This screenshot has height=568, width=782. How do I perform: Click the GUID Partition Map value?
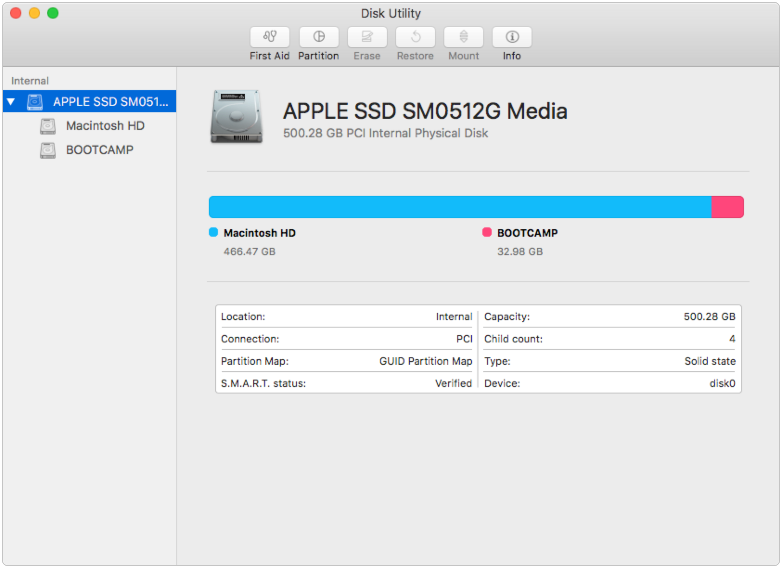click(x=426, y=361)
